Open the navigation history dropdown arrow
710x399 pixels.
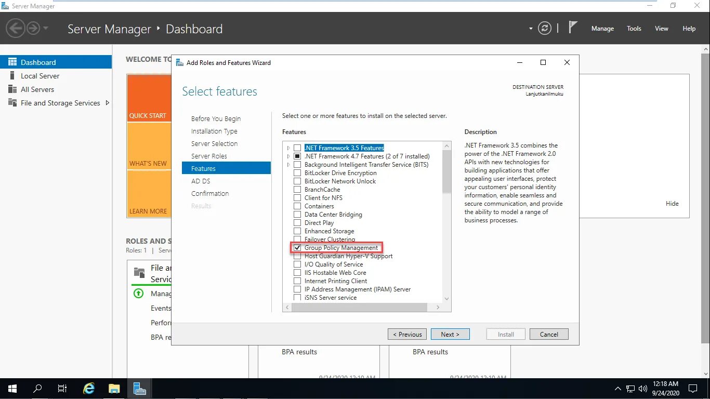coord(46,28)
